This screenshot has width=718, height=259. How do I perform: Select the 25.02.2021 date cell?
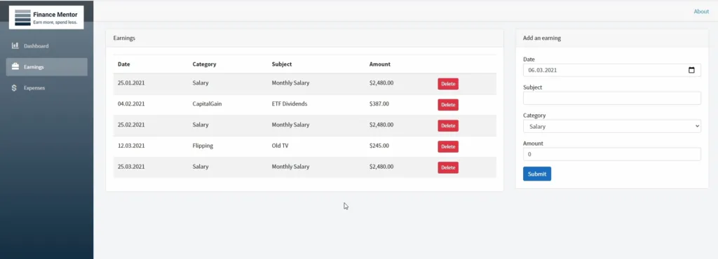[131, 125]
